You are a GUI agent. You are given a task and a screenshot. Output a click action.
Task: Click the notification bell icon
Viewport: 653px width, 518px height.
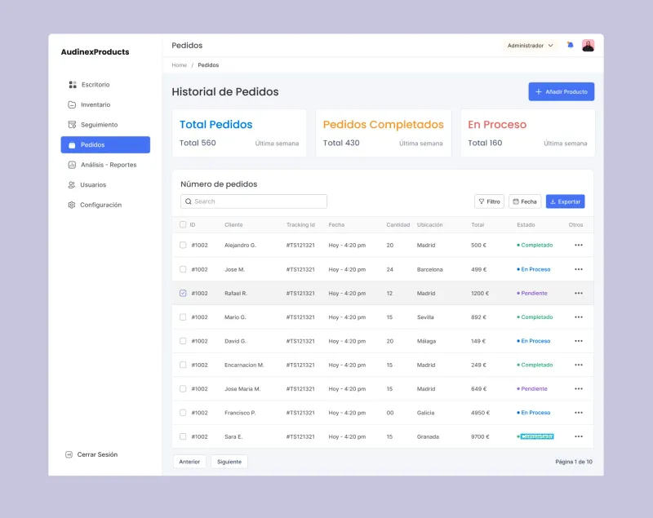(x=570, y=45)
